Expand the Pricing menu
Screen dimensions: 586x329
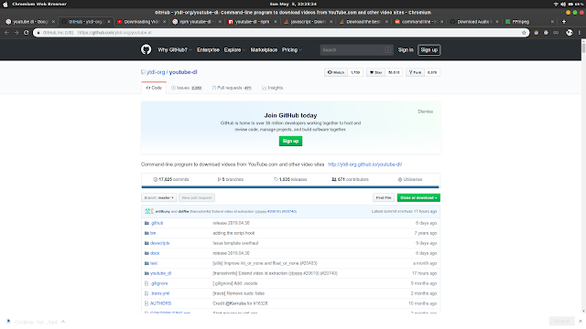click(291, 50)
